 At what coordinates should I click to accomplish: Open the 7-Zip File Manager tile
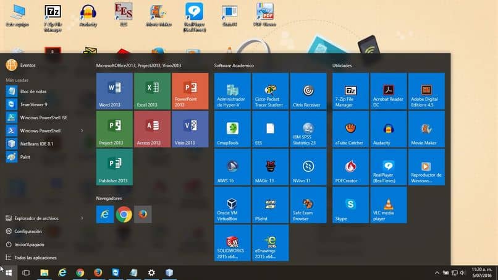point(350,91)
